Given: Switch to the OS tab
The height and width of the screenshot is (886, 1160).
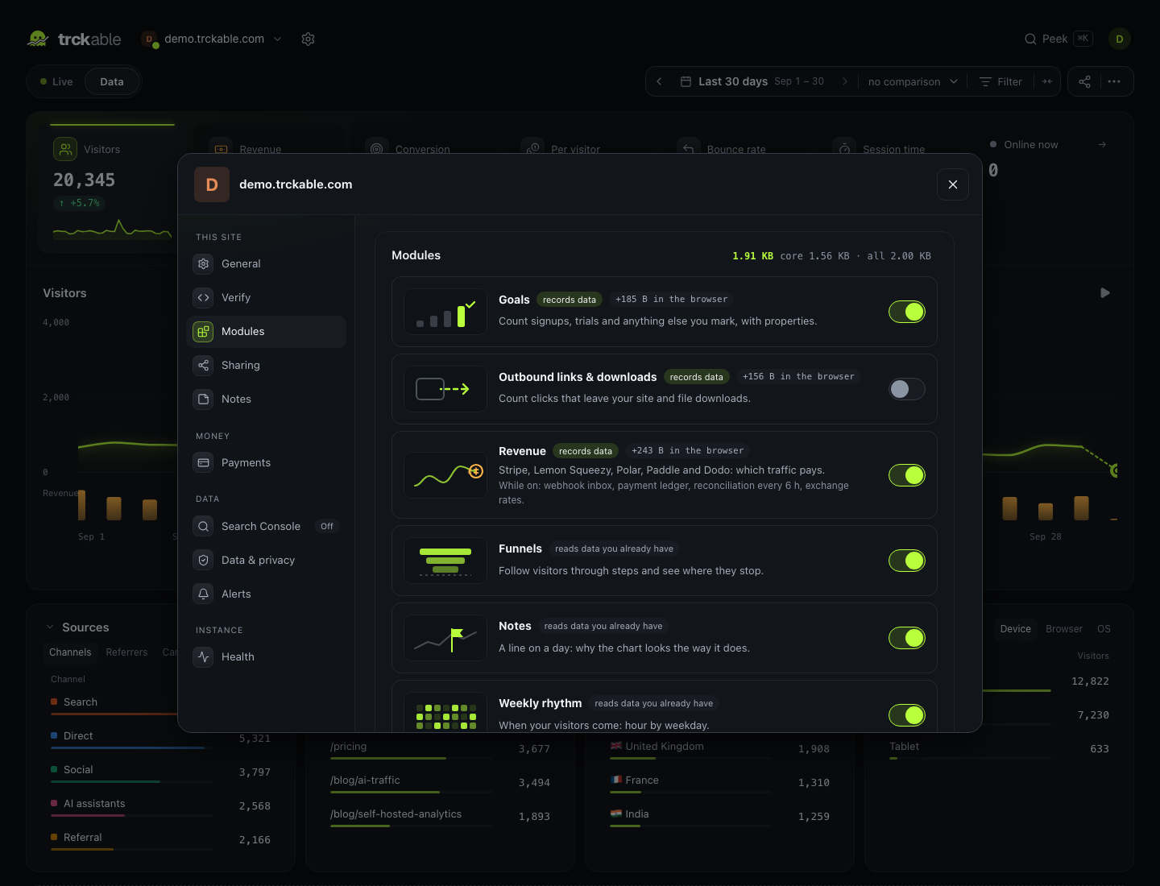Looking at the screenshot, I should tap(1104, 629).
